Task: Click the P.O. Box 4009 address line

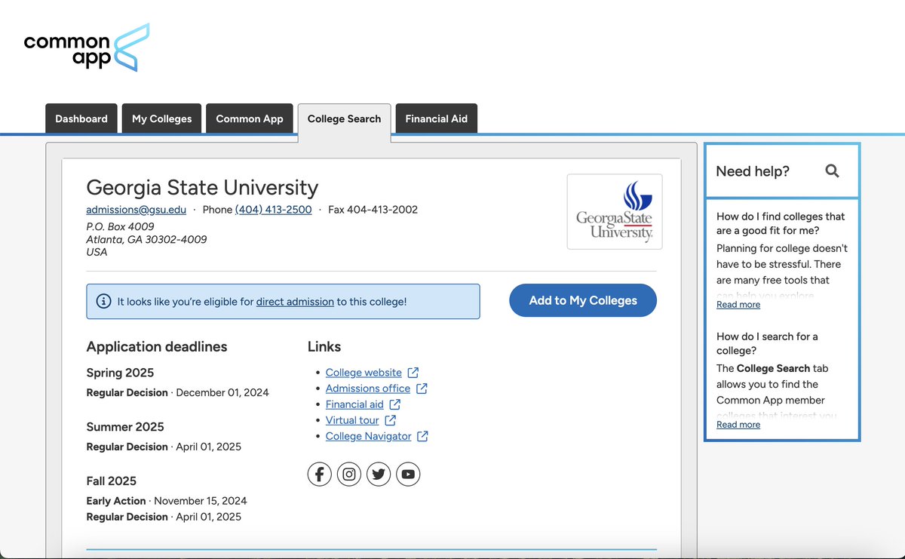Action: tap(120, 226)
